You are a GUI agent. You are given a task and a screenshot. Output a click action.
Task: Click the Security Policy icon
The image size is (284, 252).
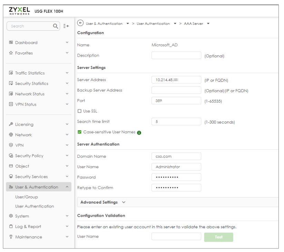11,155
